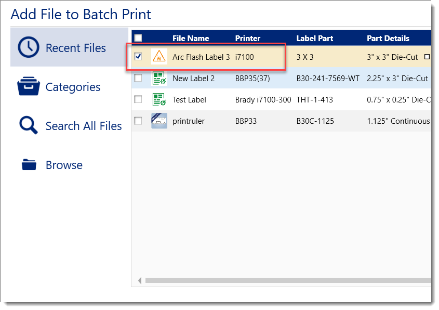Click the horizontal scrollbar left arrow
Image resolution: width=439 pixels, height=310 pixels.
pyautogui.click(x=139, y=281)
